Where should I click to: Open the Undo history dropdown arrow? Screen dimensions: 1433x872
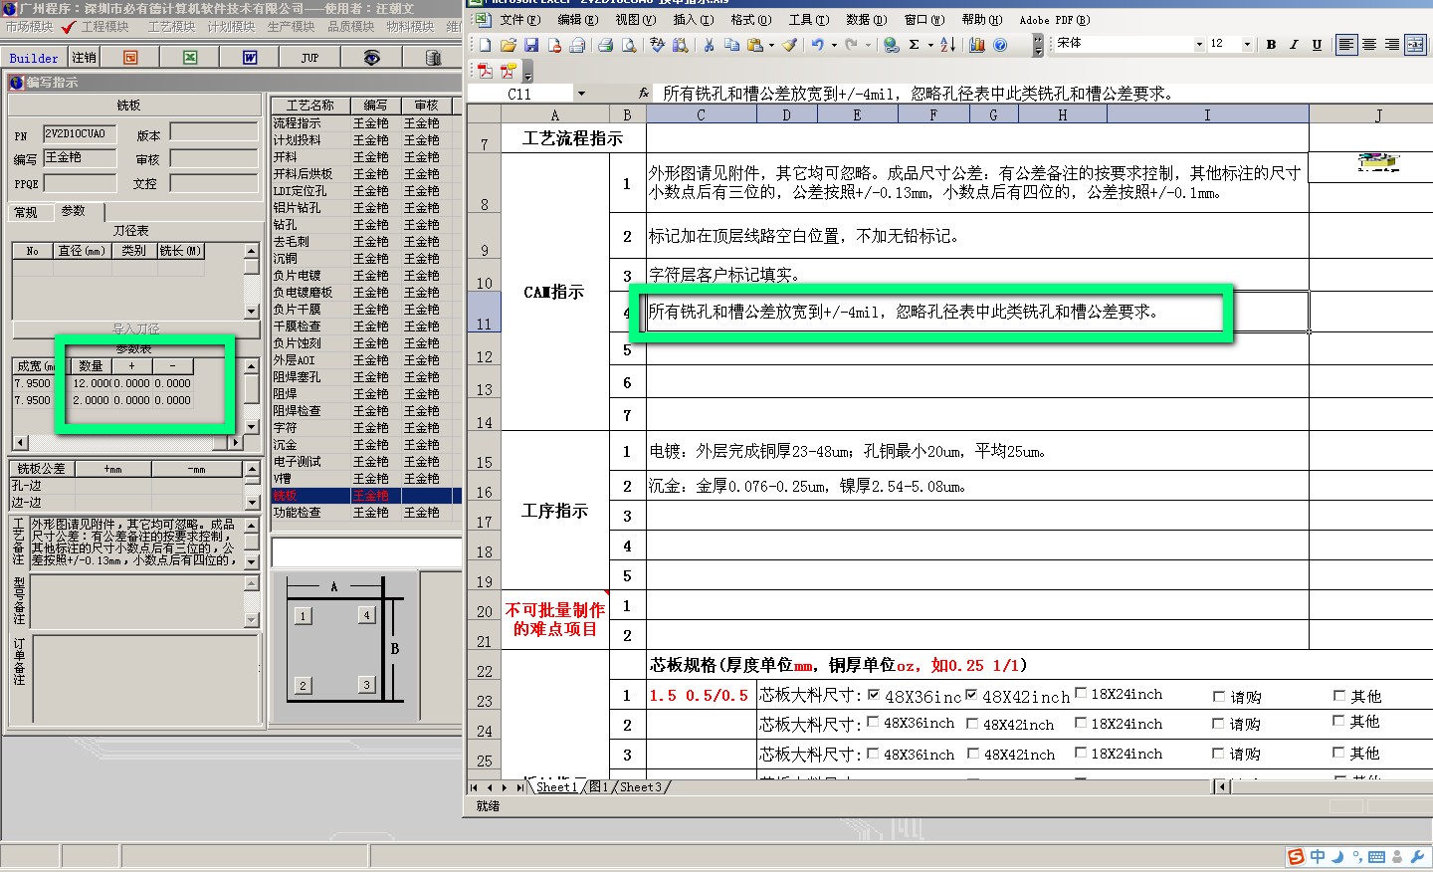pos(834,45)
